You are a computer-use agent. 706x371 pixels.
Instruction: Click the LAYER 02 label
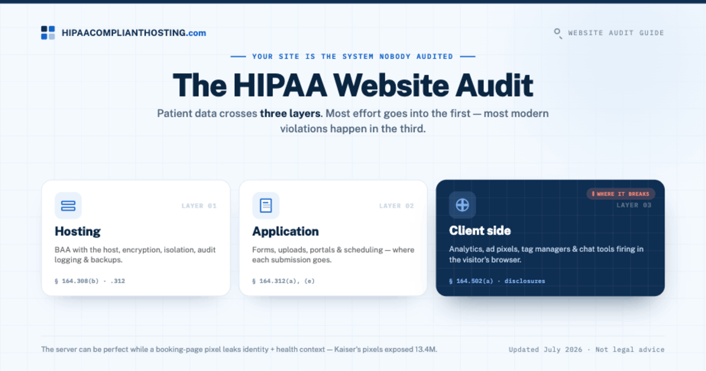click(x=397, y=206)
